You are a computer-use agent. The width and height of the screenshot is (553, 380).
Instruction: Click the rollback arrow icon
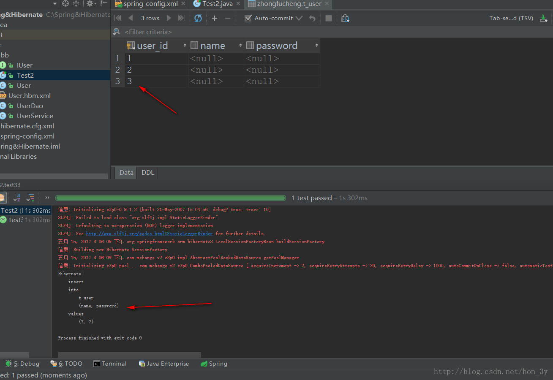[x=312, y=18]
